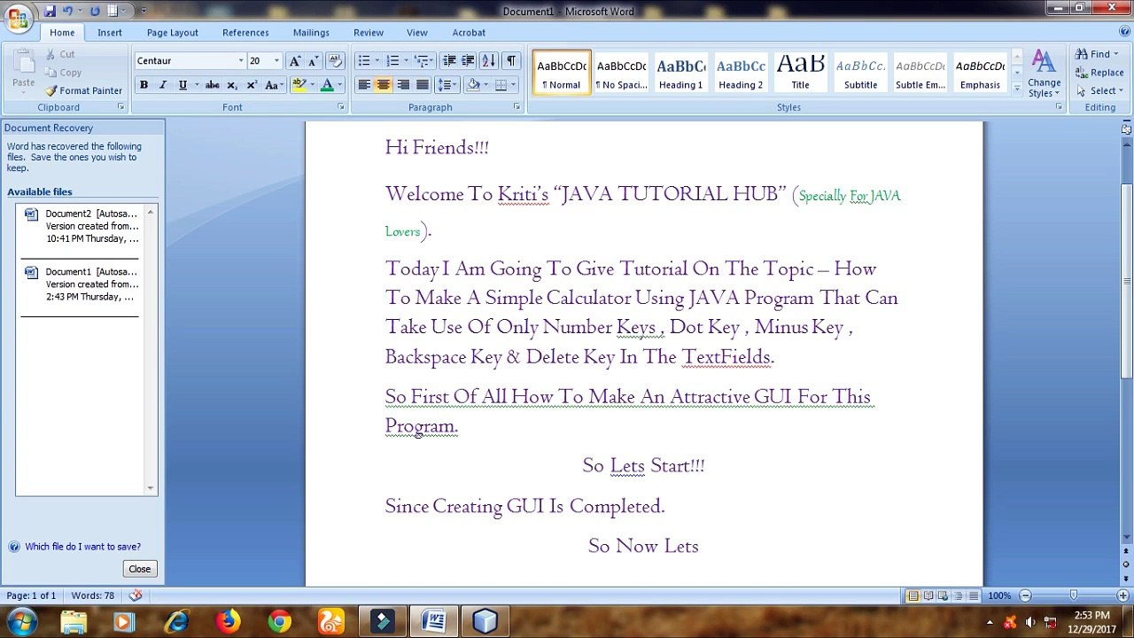Grow the font size
Viewport: 1134px width, 638px height.
coord(295,61)
